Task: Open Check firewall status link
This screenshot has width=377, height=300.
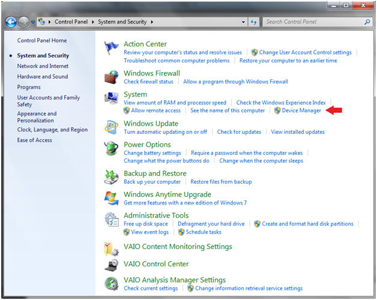Action: (148, 82)
